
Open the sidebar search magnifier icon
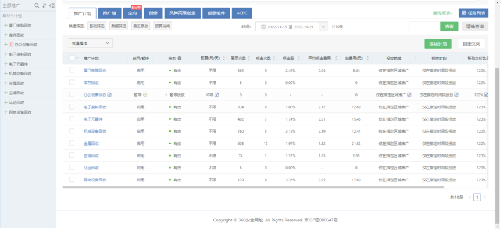37,6
